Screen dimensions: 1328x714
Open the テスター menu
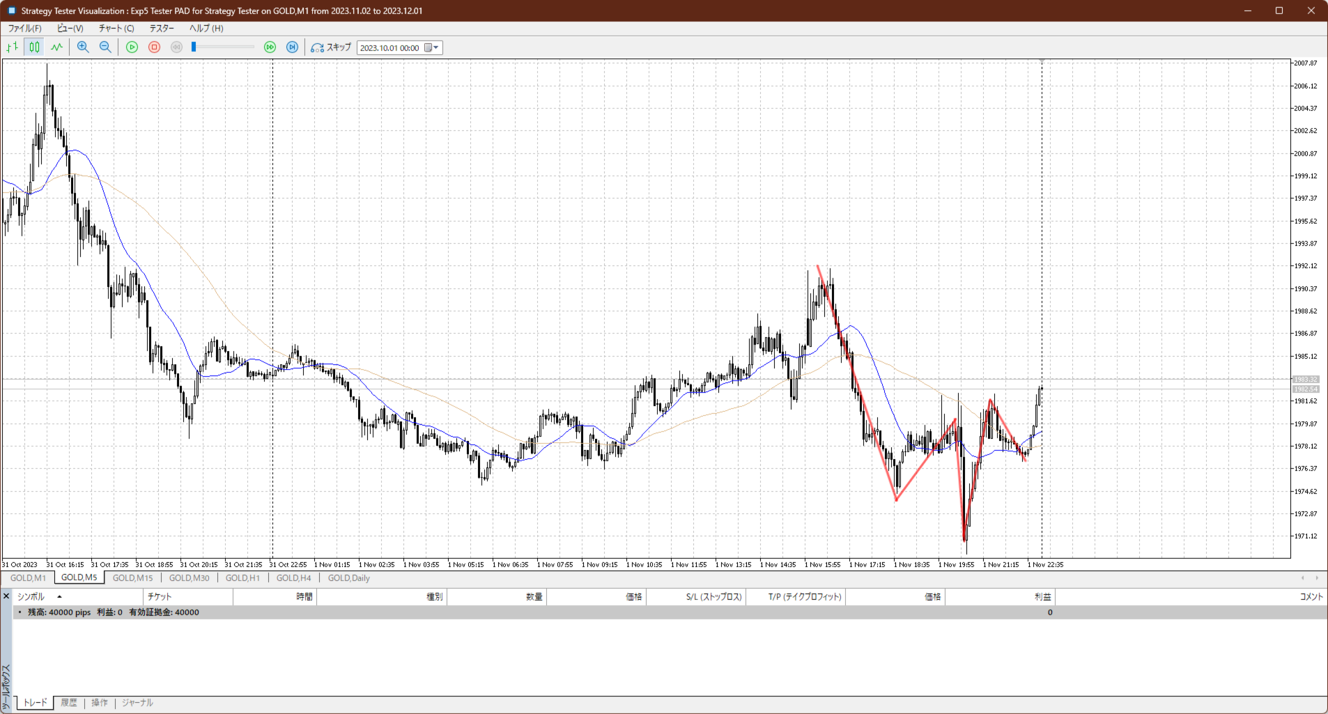(162, 29)
